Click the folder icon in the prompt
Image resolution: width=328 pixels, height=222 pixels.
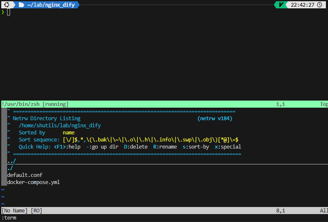21,5
